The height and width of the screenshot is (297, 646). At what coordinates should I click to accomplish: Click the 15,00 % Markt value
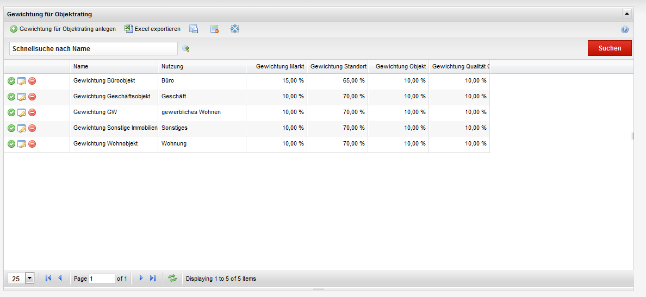click(293, 80)
